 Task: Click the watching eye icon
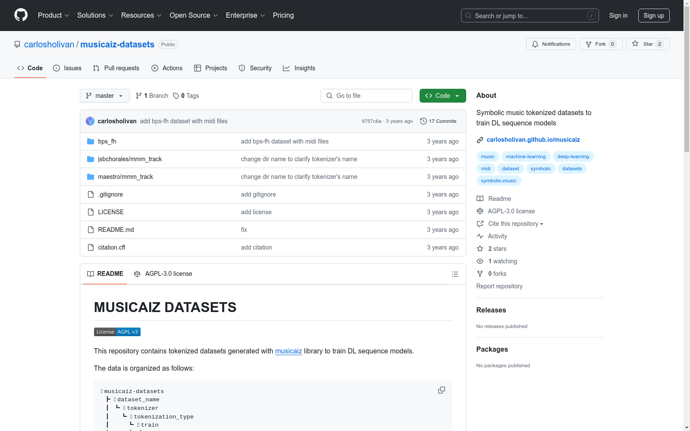[x=480, y=261]
